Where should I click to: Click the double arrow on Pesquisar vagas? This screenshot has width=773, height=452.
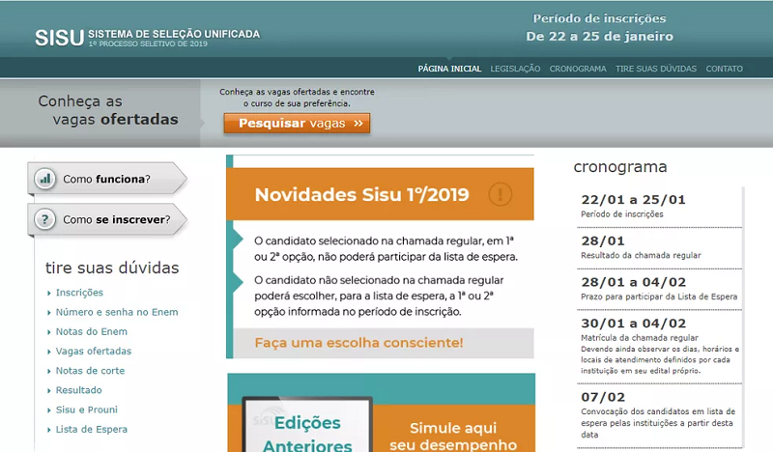[358, 123]
